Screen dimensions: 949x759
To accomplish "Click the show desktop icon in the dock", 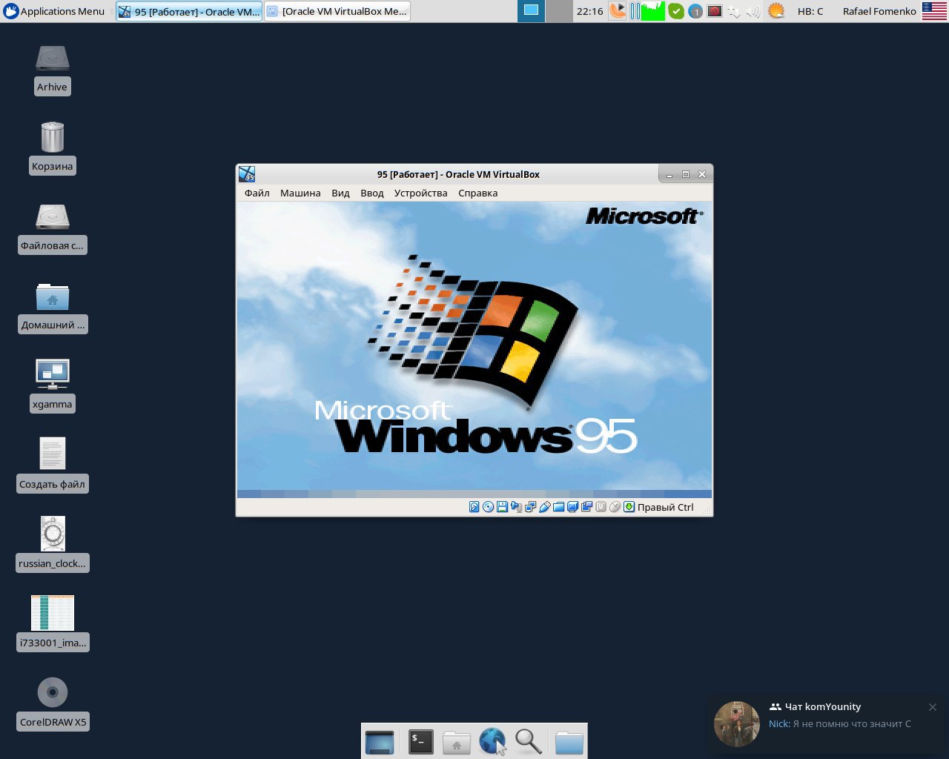I will 380,742.
